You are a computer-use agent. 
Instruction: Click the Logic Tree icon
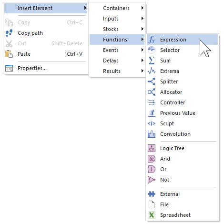tap(152, 148)
